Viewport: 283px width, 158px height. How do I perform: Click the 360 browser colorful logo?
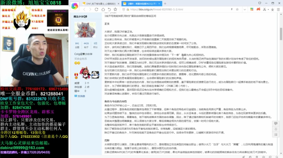click(x=75, y=6)
